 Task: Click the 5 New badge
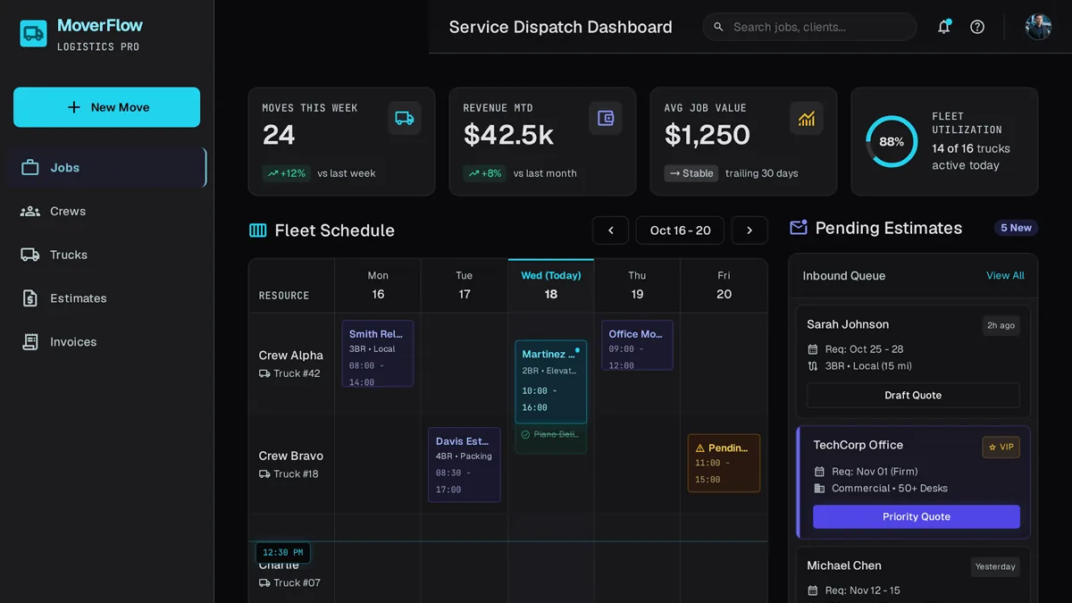coord(1016,228)
